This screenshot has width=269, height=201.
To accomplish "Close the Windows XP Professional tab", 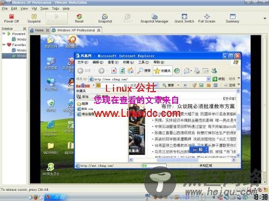I will click(98, 31).
